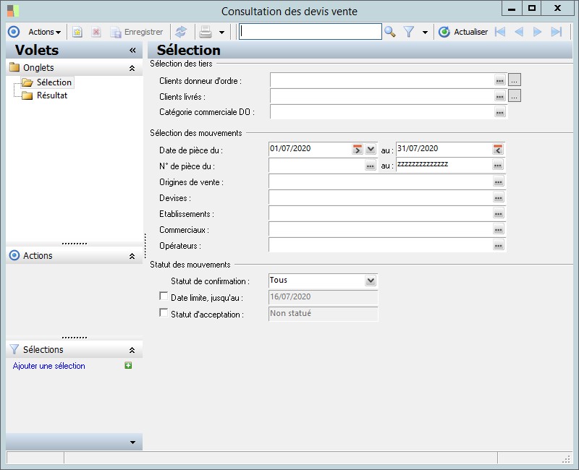Click the green plus icon beside Ajouter une sélection
Screen dimensions: 579x470
tap(128, 366)
